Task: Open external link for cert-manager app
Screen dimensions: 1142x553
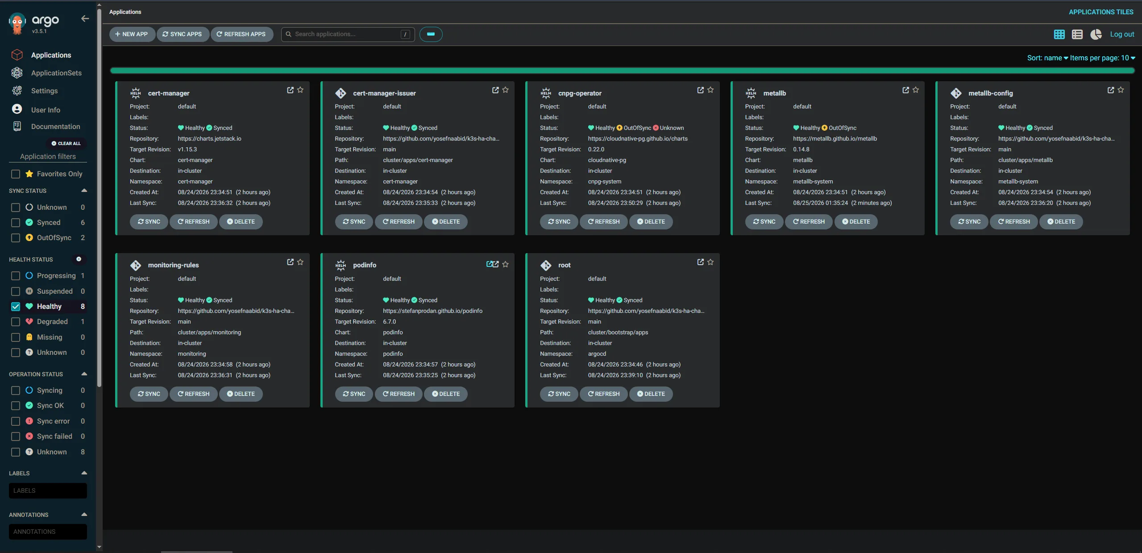Action: pyautogui.click(x=290, y=90)
